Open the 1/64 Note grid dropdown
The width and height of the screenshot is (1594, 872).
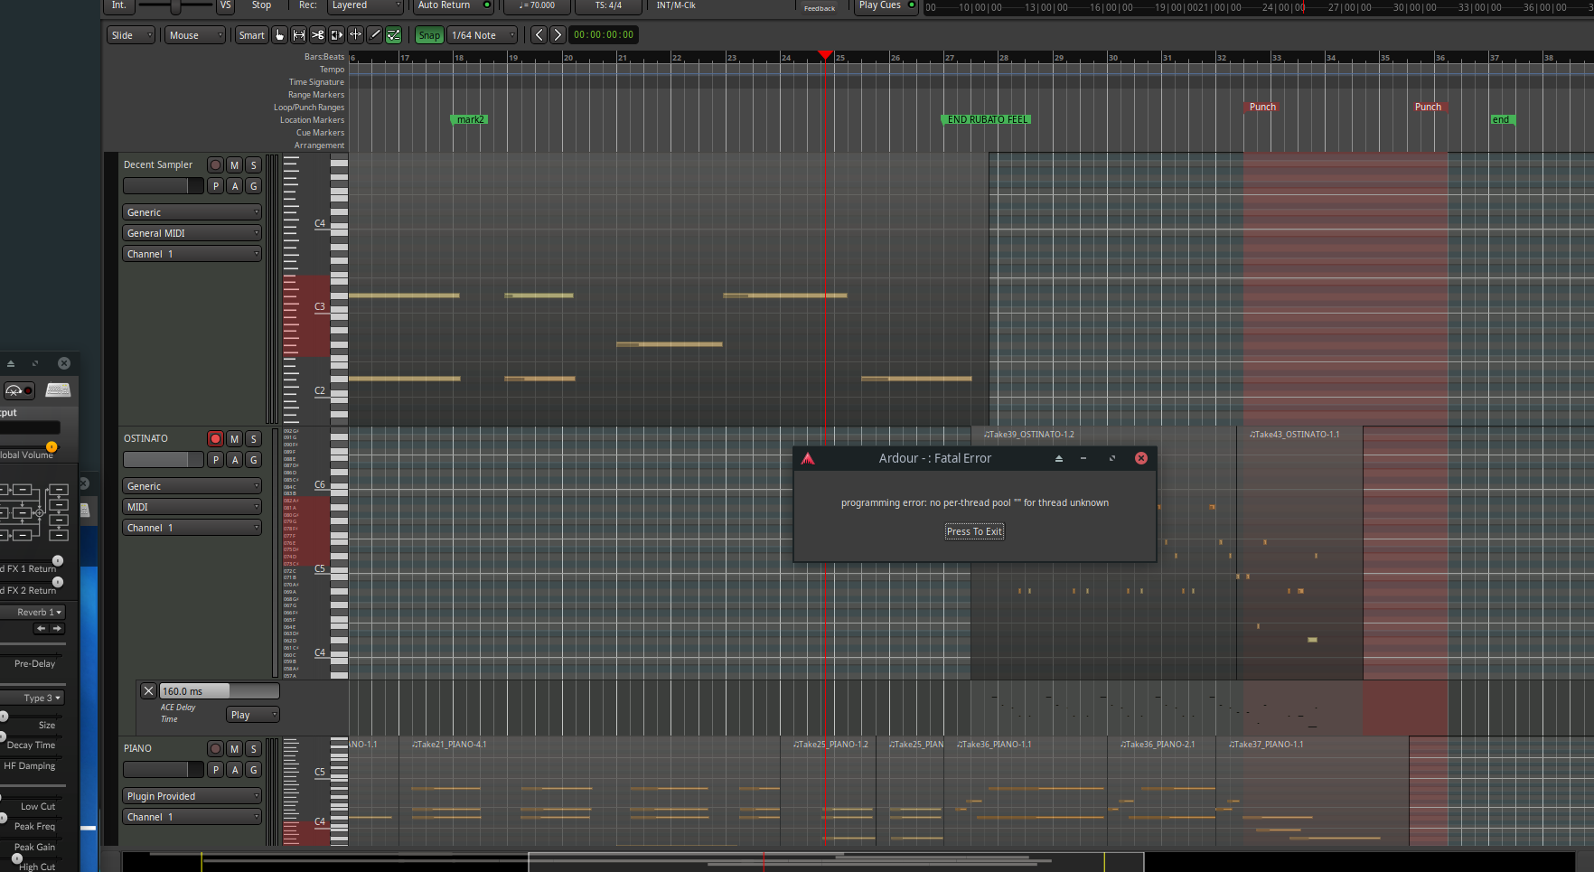coord(483,35)
